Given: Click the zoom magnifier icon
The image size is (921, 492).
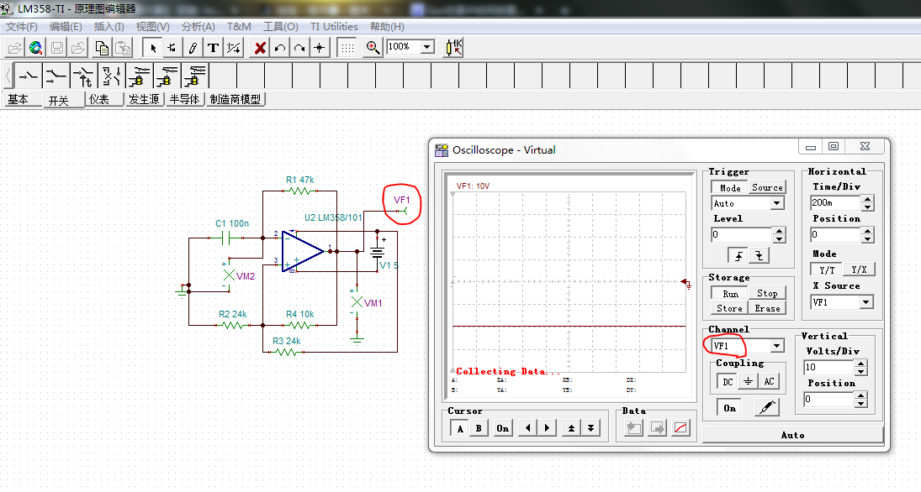Looking at the screenshot, I should tap(373, 48).
